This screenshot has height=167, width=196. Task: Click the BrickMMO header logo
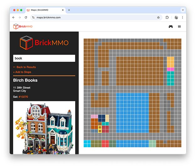[23, 26]
